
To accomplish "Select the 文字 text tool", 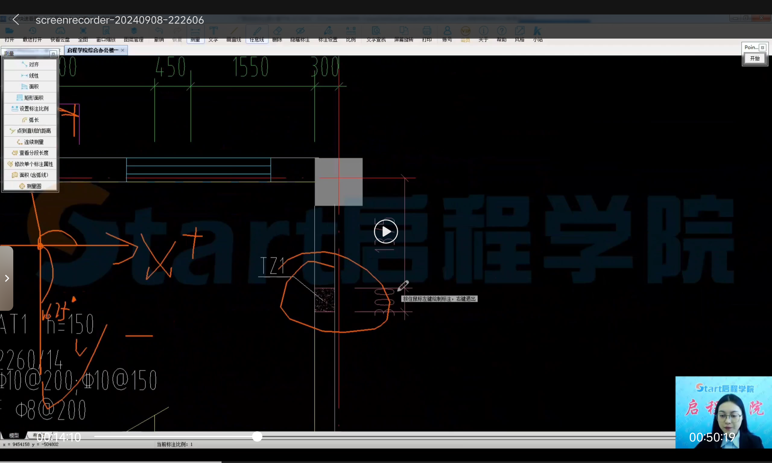I will click(214, 34).
